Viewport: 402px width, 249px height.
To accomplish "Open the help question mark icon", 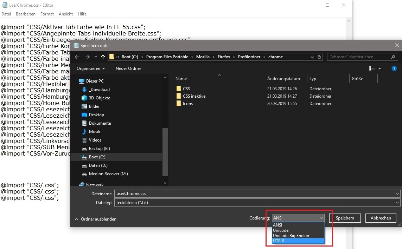I will pos(394,68).
